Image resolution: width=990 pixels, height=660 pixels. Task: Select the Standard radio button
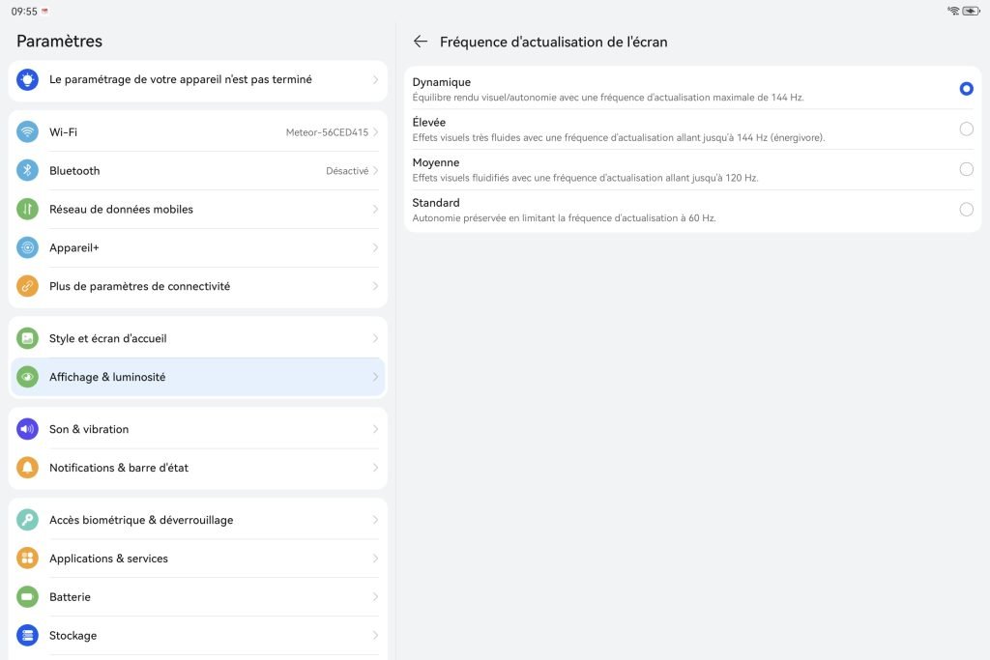coord(966,210)
